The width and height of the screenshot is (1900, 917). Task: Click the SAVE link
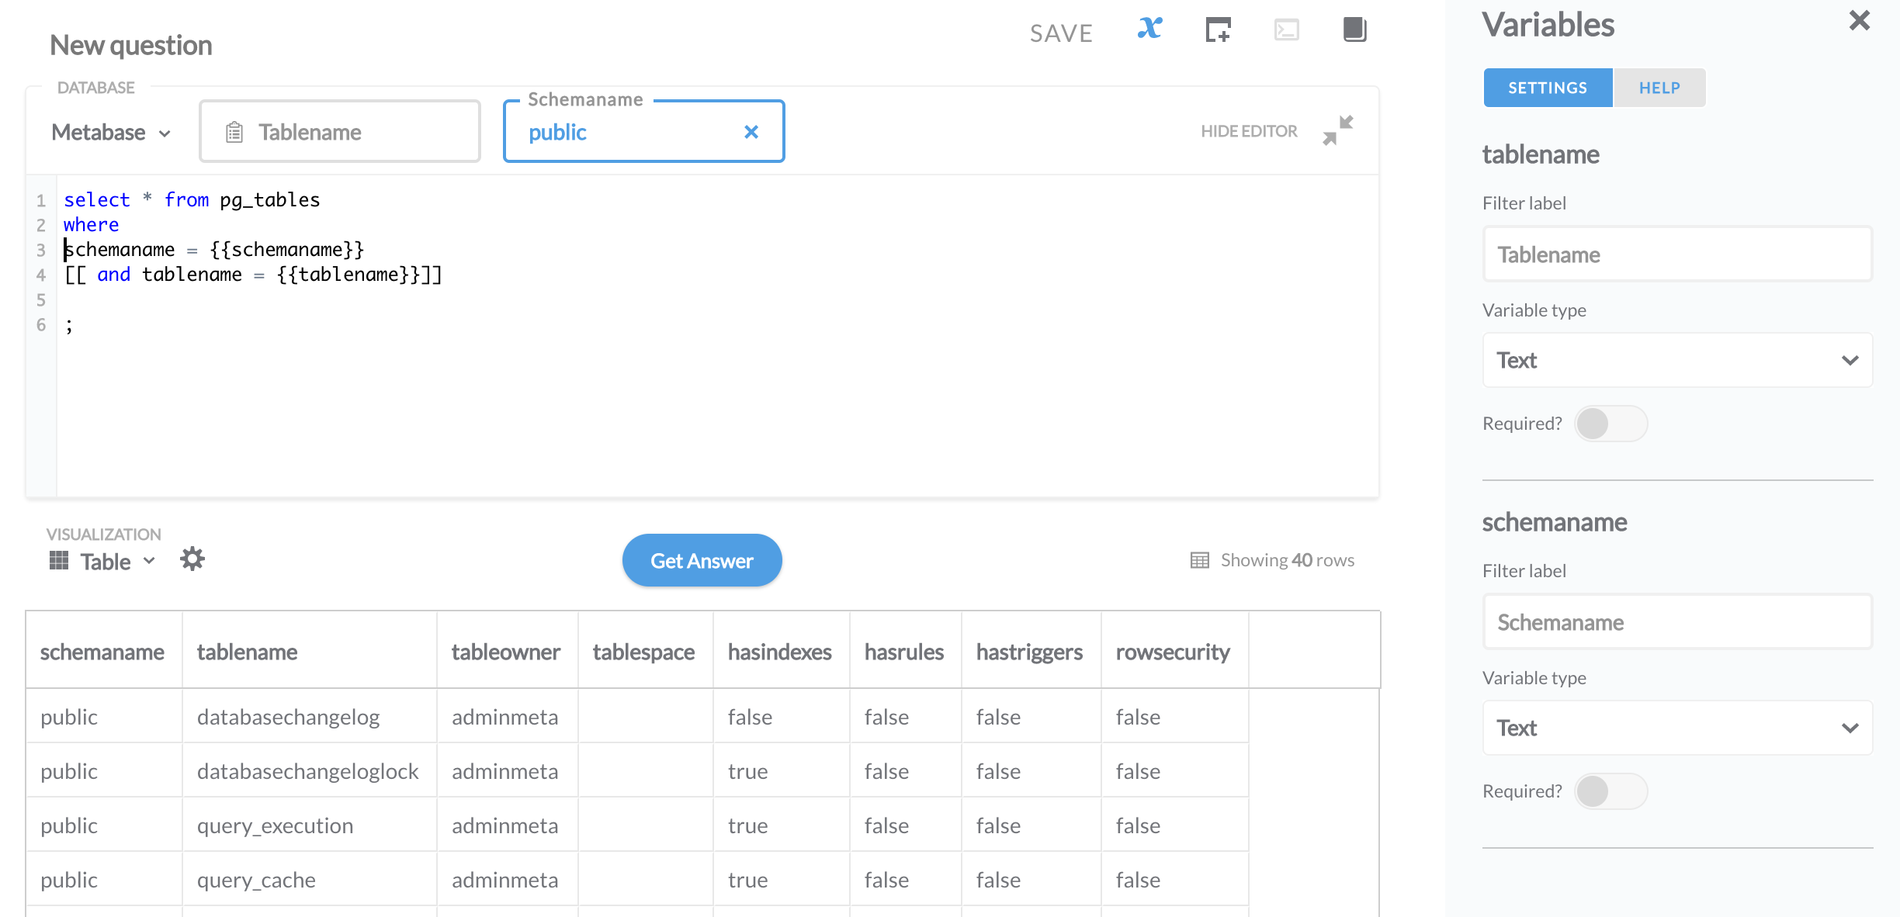(1061, 33)
